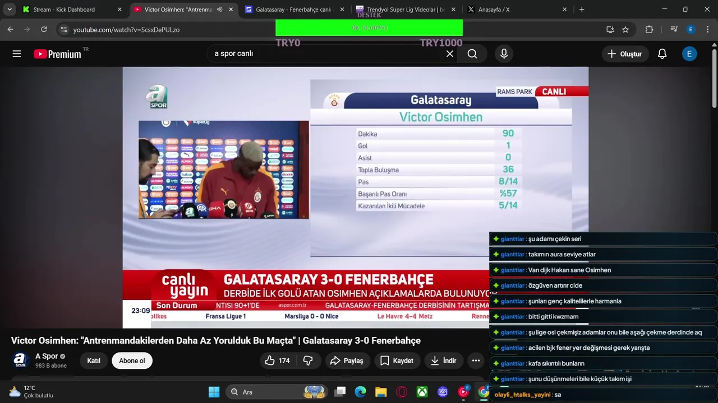Subscribe with Abone ol button
This screenshot has width=718, height=403.
132,360
